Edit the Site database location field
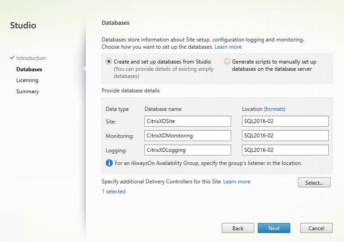 tap(285, 121)
